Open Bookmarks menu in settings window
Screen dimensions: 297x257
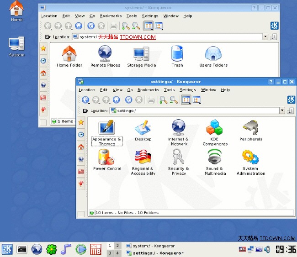click(x=148, y=90)
